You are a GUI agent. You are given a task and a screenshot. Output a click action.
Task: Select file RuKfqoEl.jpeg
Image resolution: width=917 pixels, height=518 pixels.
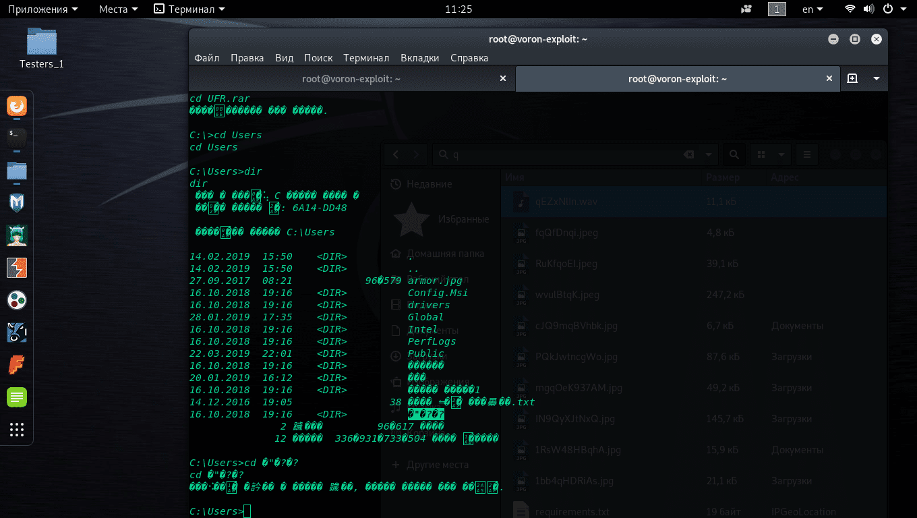(694, 264)
